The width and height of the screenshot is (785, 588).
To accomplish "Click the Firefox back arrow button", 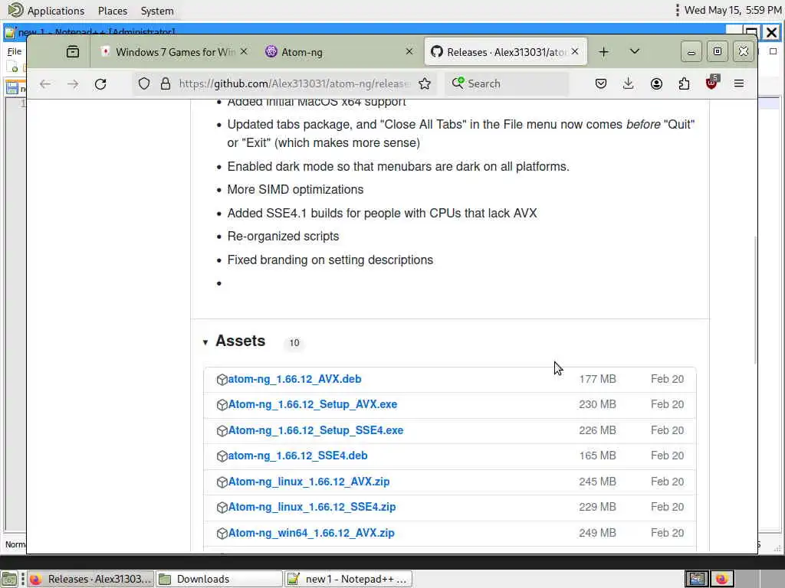I will coord(45,84).
